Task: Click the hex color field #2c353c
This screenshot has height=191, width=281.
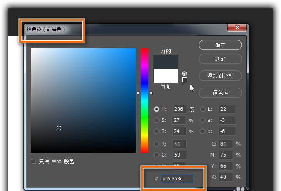Action: pyautogui.click(x=177, y=179)
